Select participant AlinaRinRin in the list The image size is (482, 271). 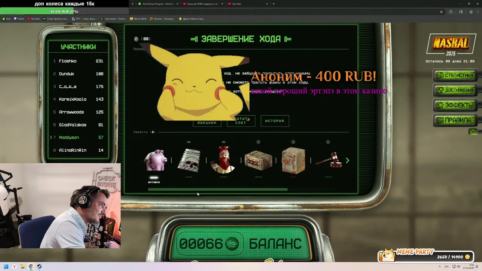[x=78, y=150]
